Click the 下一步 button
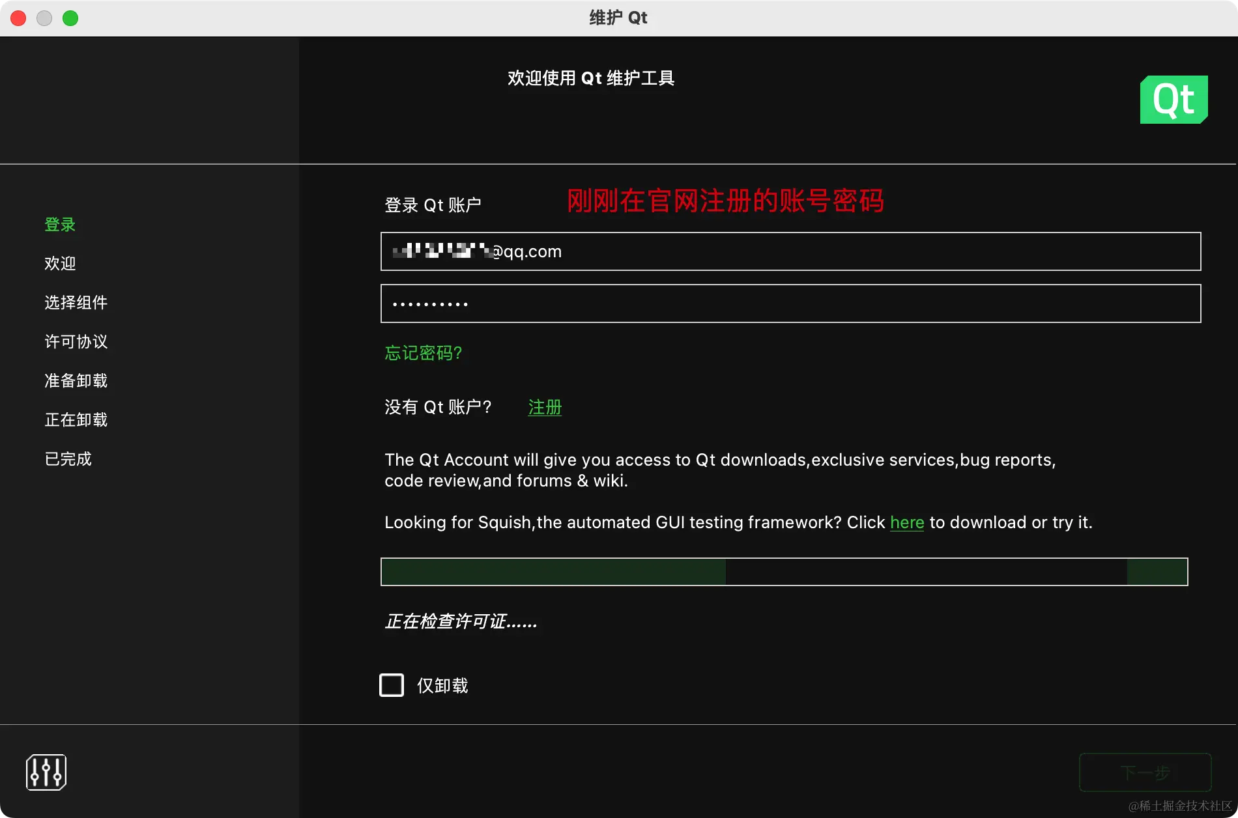This screenshot has width=1238, height=818. 1145,772
